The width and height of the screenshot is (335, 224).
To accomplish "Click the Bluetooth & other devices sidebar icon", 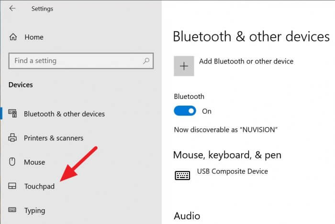I will 12,113.
